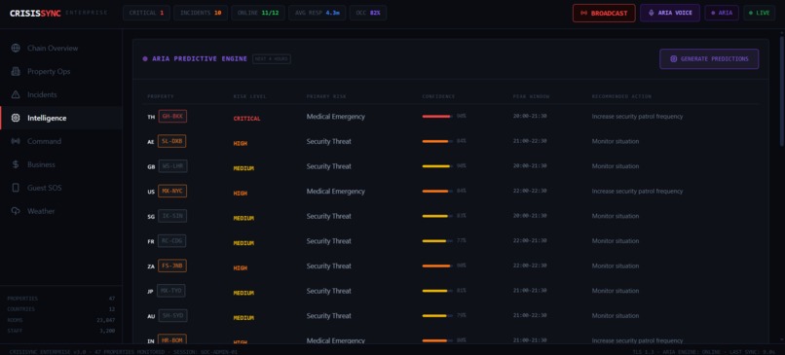Click the Confidence column header

438,96
